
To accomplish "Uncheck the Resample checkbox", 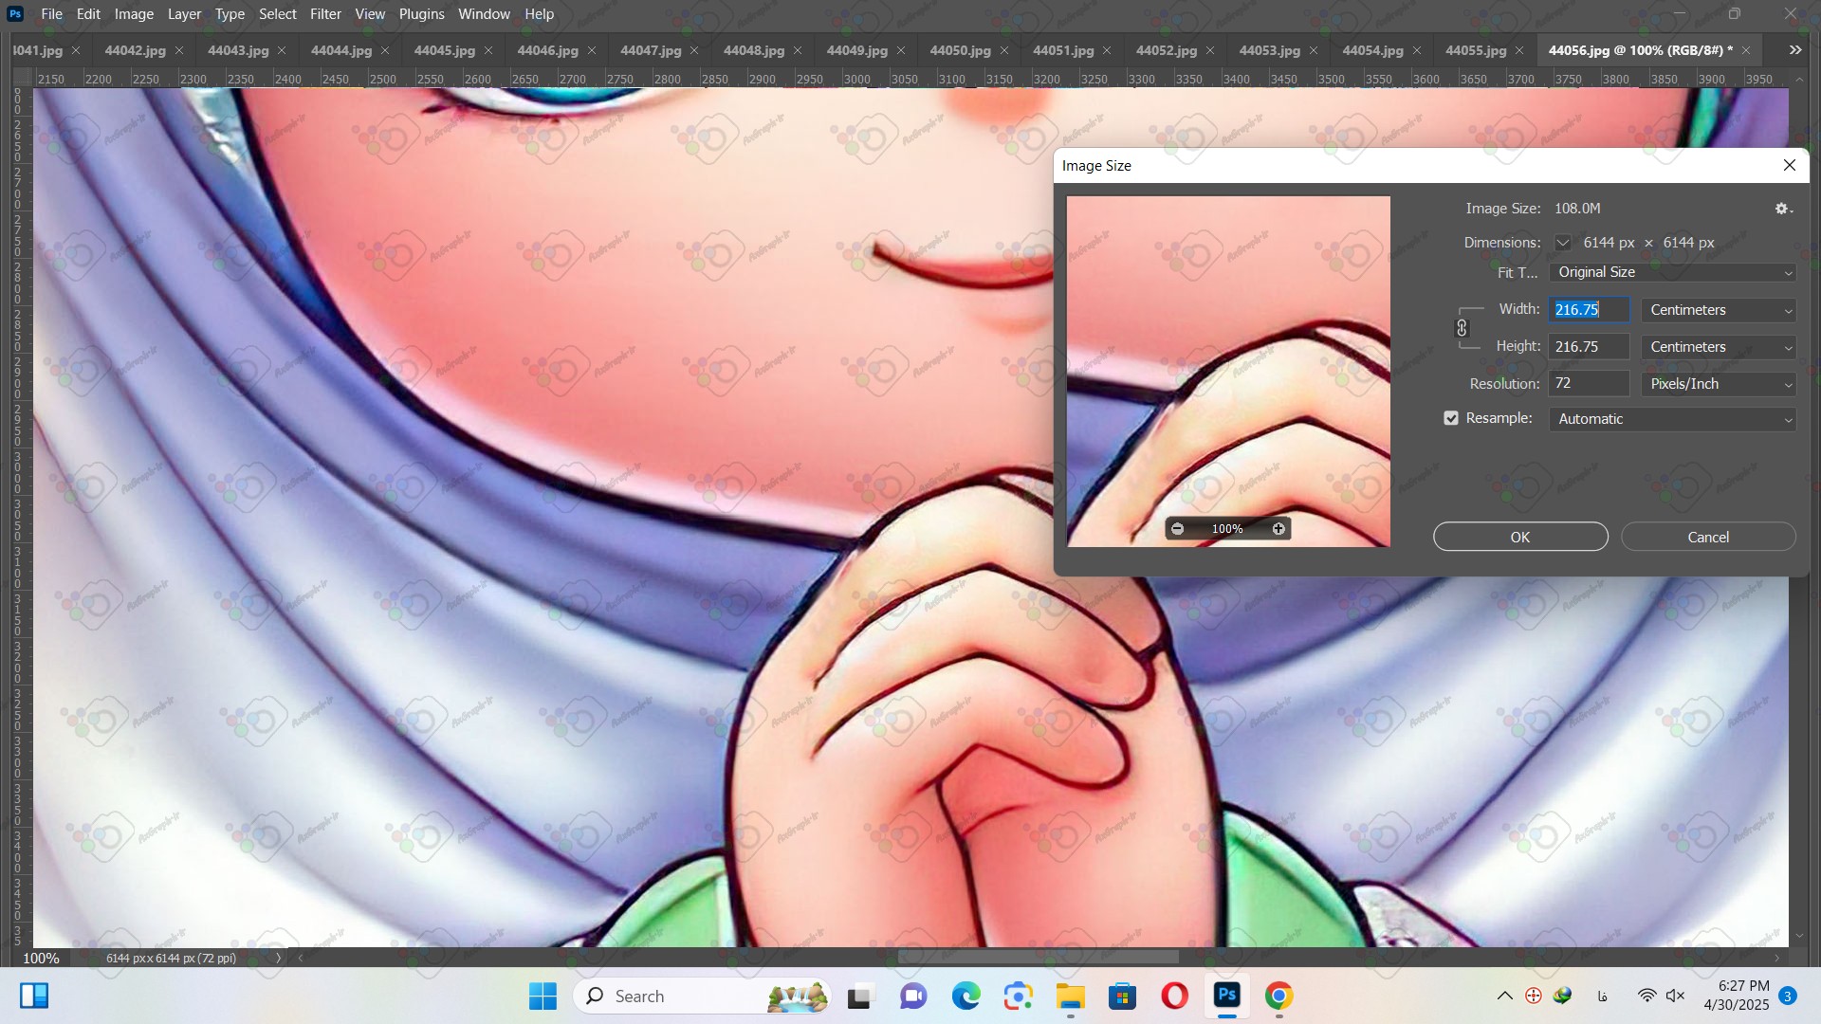I will pos(1451,418).
